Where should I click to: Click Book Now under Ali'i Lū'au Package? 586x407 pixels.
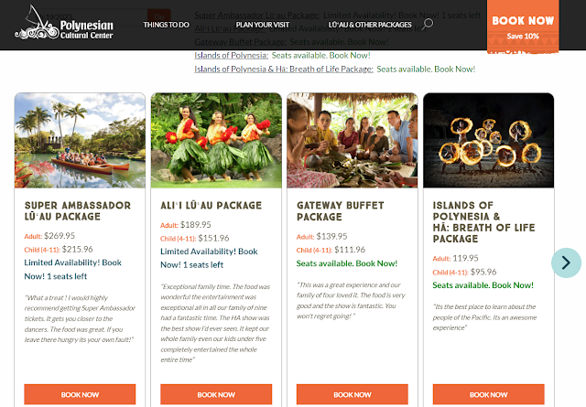(216, 394)
